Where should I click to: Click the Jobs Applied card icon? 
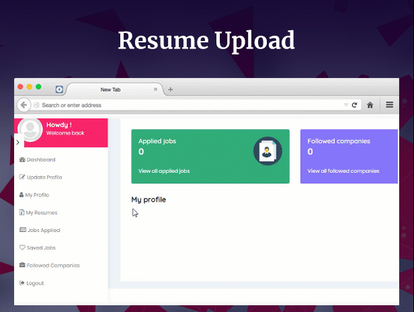pyautogui.click(x=23, y=229)
